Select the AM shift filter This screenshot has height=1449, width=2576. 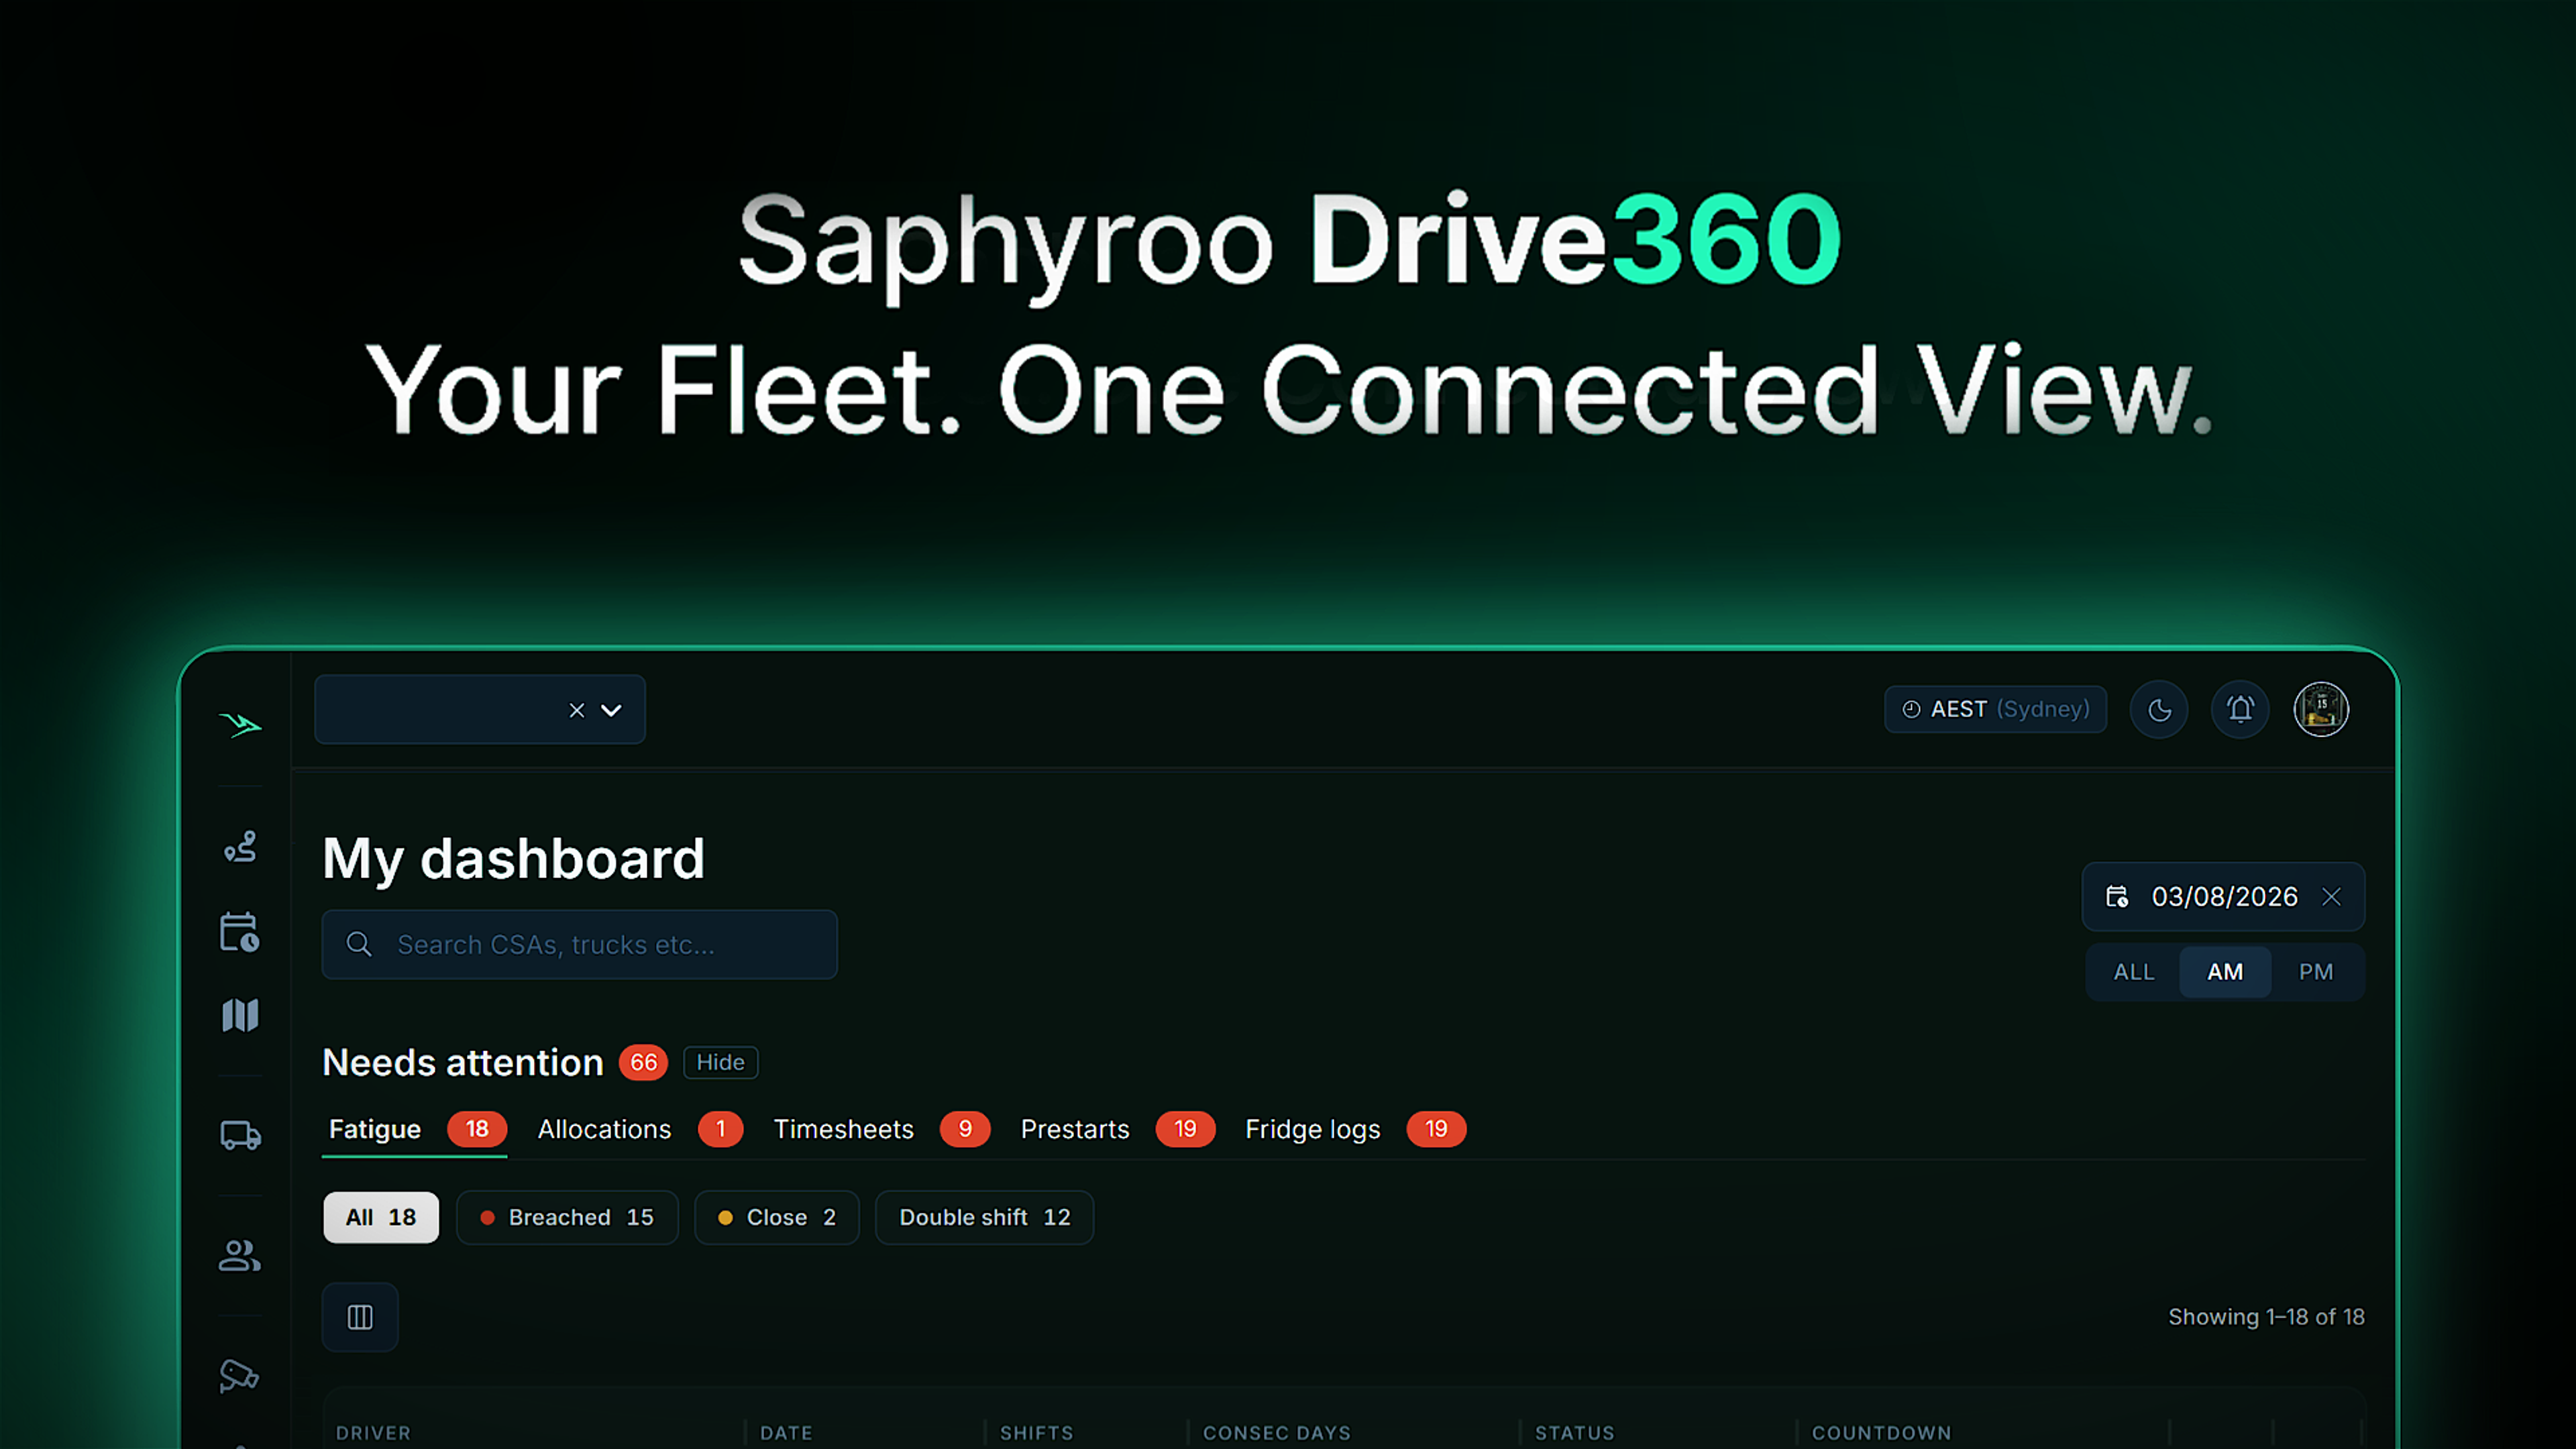tap(2225, 972)
